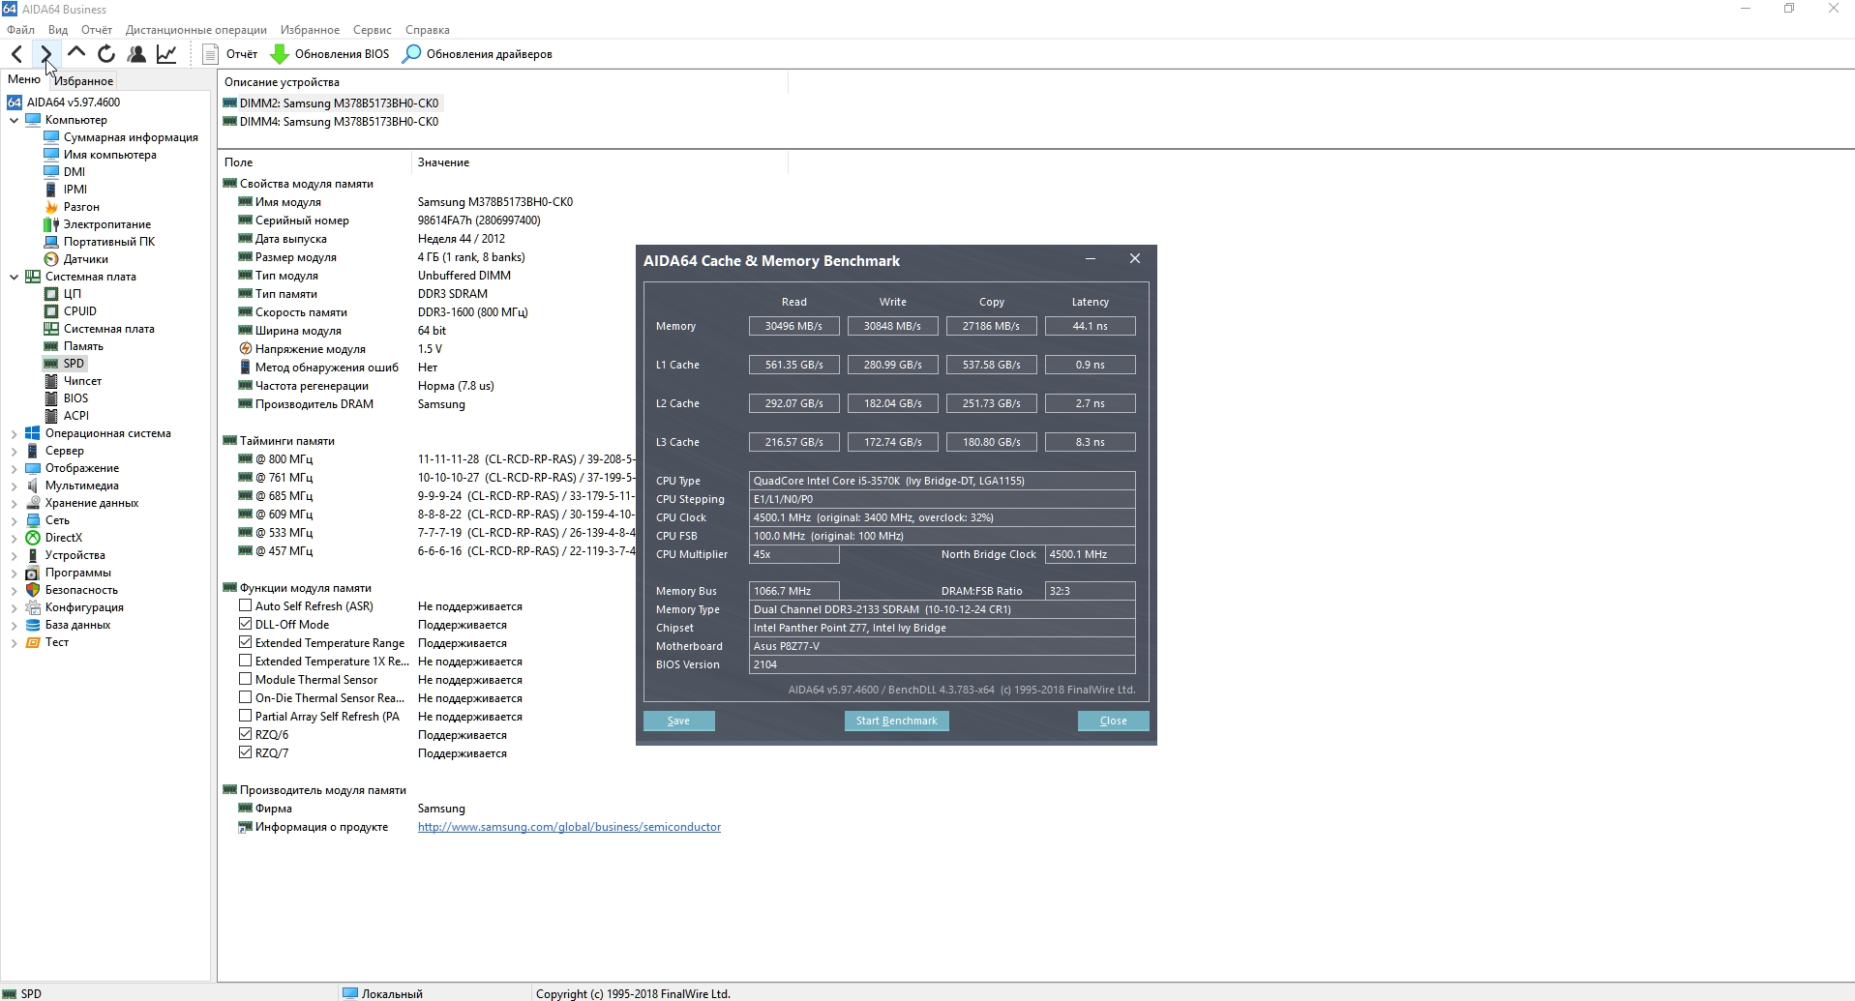Select Портативный ПК tree item
The height and width of the screenshot is (1001, 1855).
click(x=100, y=242)
